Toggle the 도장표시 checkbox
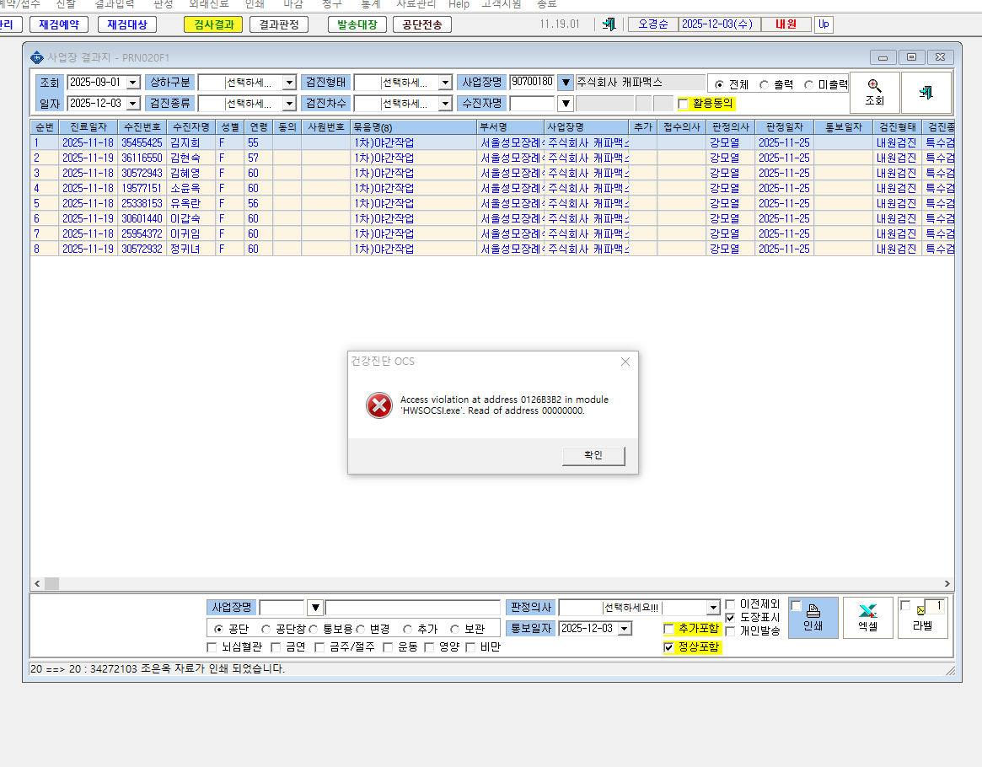The image size is (982, 767). 730,617
